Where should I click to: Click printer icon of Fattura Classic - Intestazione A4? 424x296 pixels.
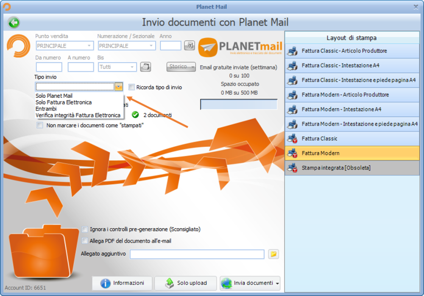point(292,65)
